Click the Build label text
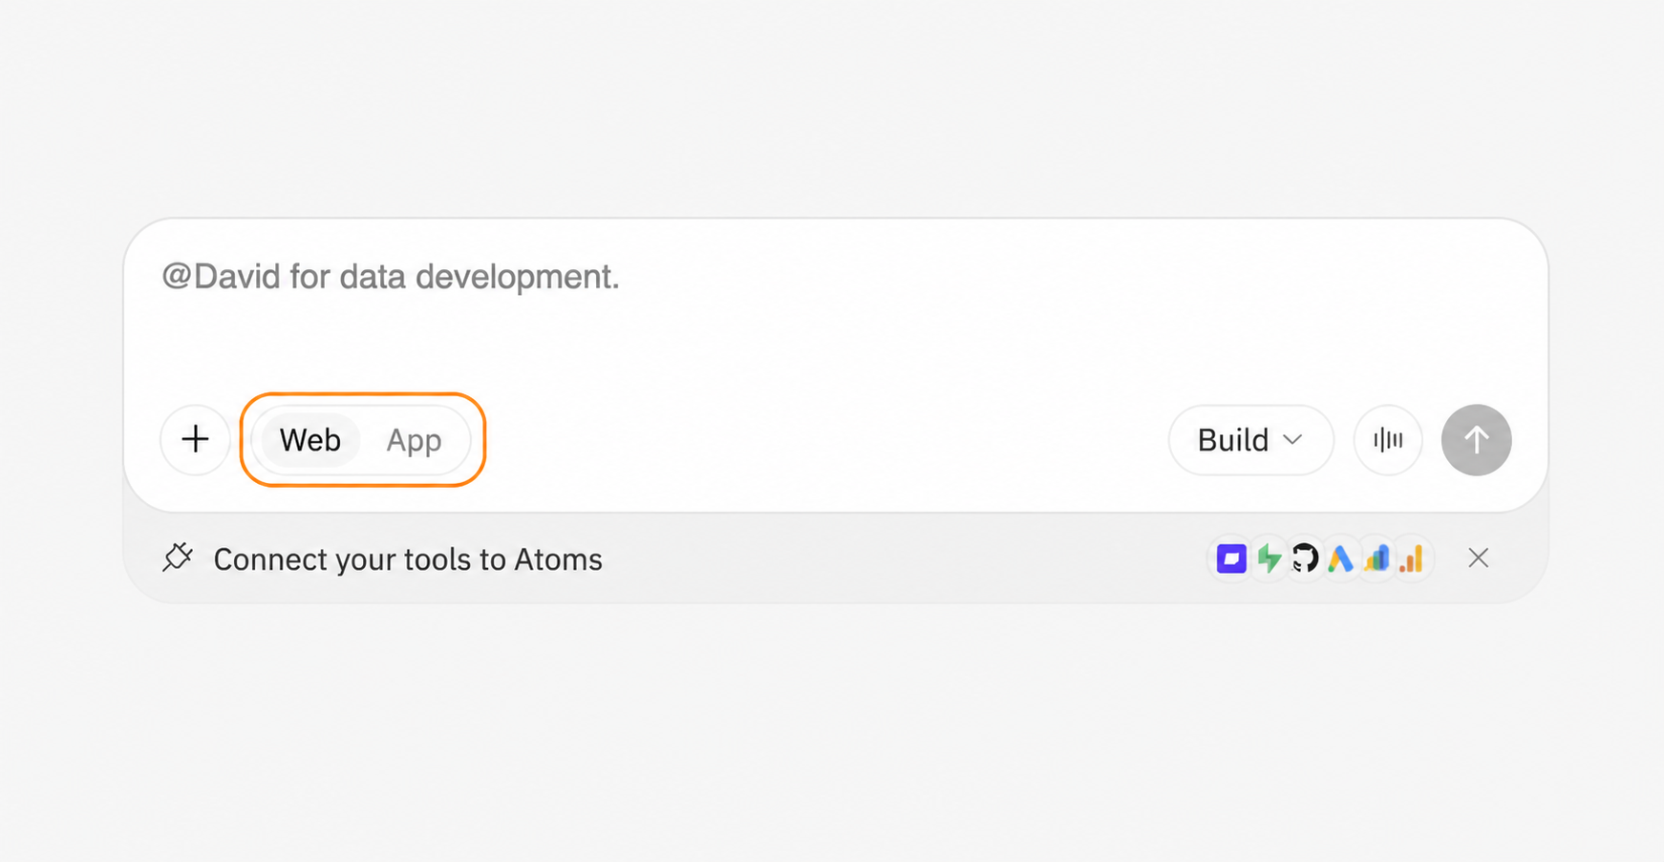Image resolution: width=1664 pixels, height=862 pixels. coord(1233,440)
